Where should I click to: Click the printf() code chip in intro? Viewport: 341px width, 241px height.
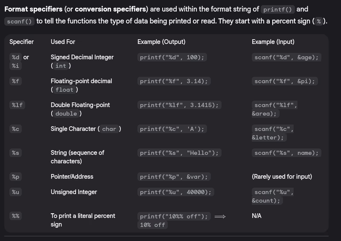(x=277, y=9)
